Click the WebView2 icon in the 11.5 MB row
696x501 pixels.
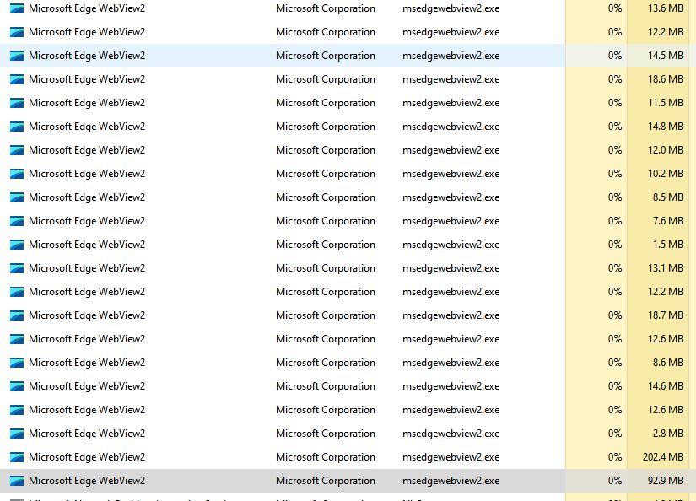(17, 103)
